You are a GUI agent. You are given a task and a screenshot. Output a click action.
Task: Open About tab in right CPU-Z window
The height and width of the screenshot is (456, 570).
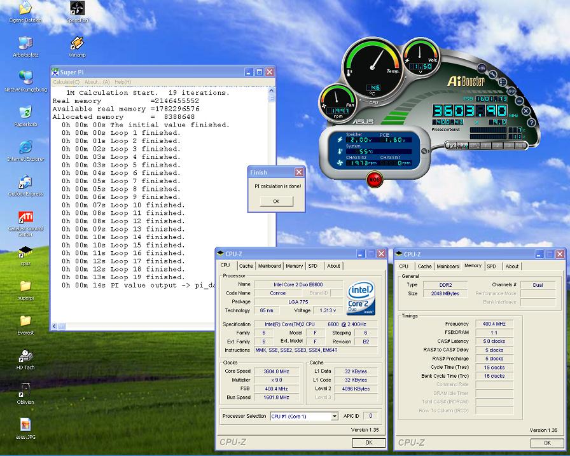point(512,266)
